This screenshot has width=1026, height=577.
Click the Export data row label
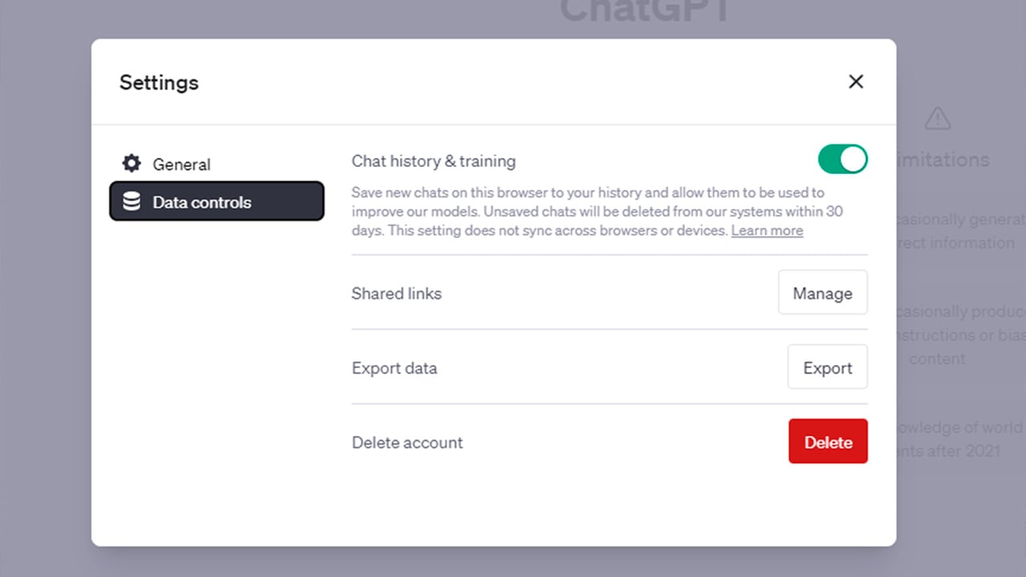tap(394, 368)
